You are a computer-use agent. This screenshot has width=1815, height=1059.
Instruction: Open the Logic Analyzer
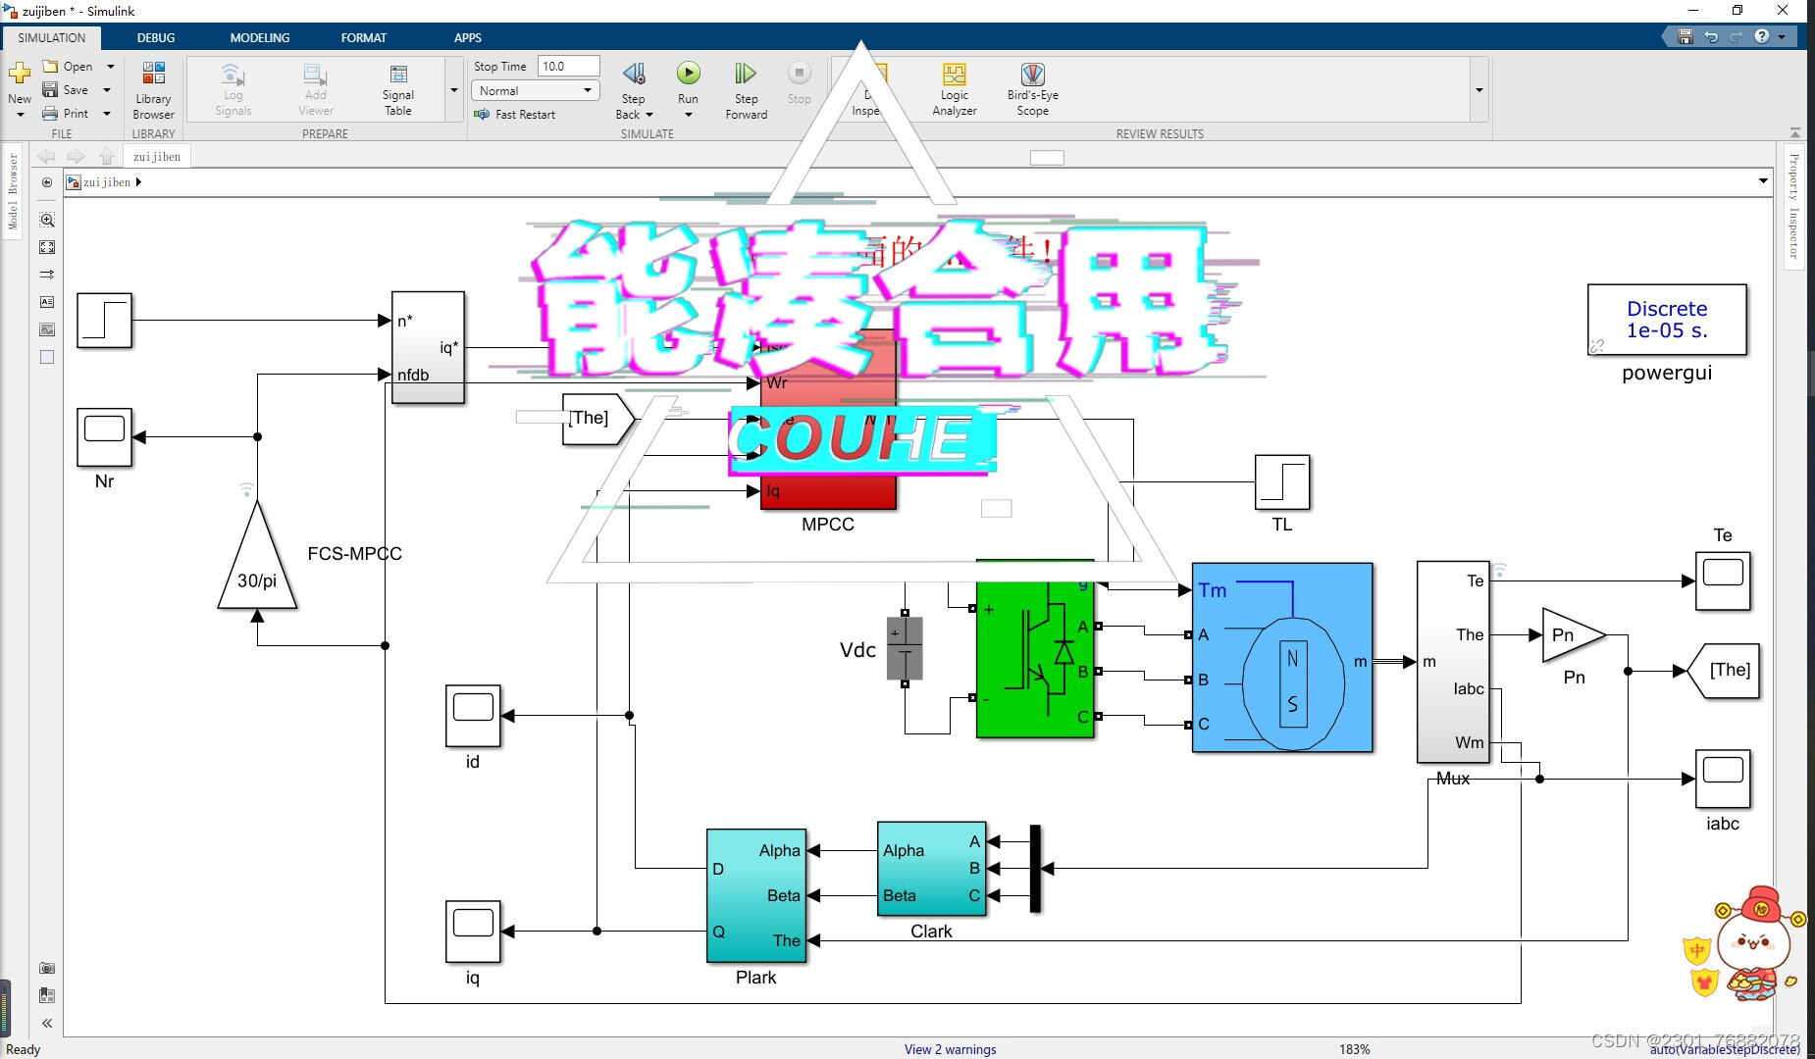pos(954,90)
